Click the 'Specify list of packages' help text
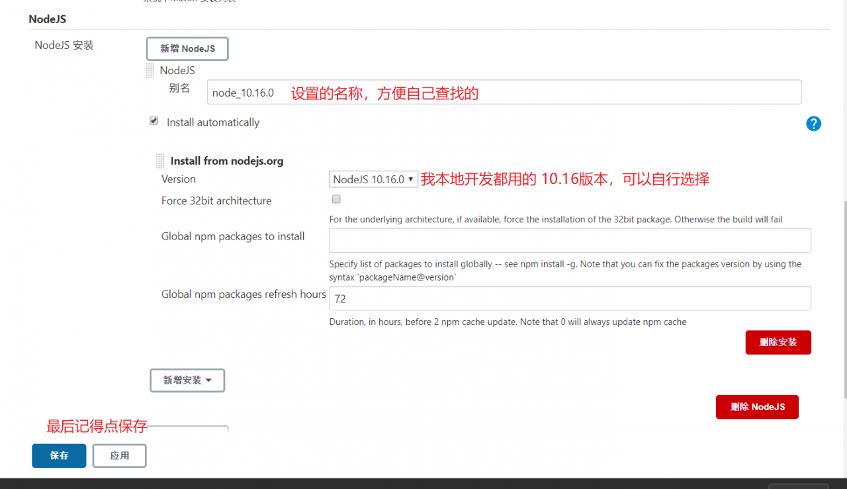The image size is (847, 489). 565,271
